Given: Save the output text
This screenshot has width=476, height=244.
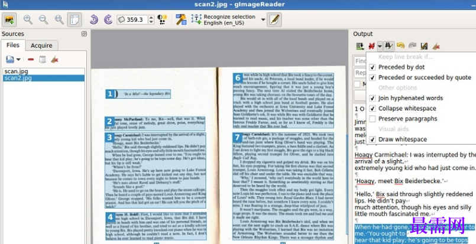Looking at the screenshot, I should 424,46.
